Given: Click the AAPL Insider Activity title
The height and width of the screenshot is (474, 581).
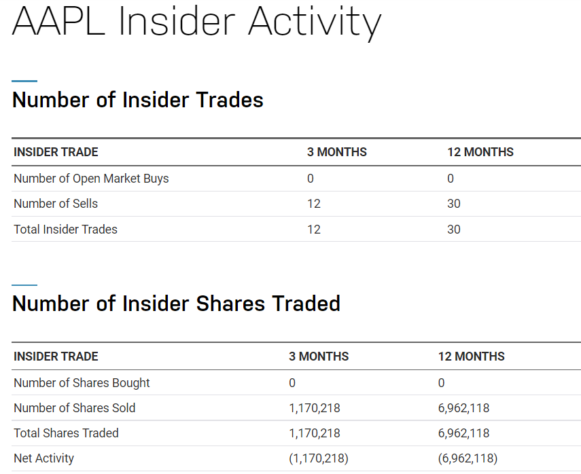Looking at the screenshot, I should pos(197,22).
